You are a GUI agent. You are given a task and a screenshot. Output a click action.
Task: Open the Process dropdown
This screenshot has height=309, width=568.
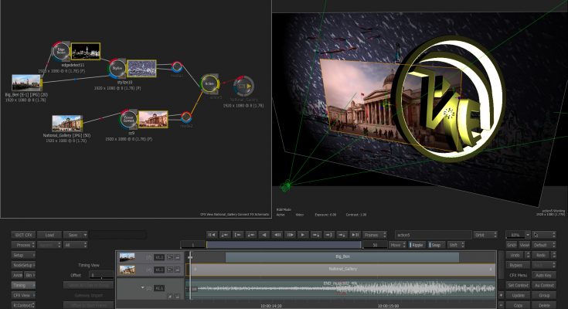point(23,245)
